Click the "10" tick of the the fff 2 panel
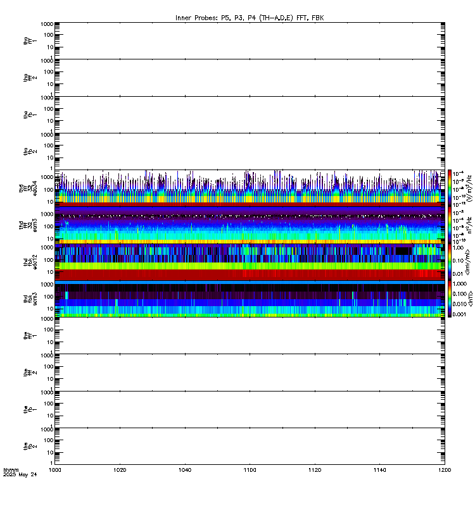This screenshot has width=475, height=506. coord(50,379)
